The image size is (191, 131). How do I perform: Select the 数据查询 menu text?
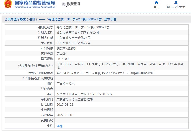73,4
